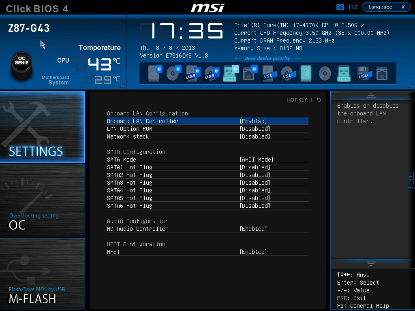
Task: Select the UEFI USB hard disk boot device
Action: [x=193, y=73]
